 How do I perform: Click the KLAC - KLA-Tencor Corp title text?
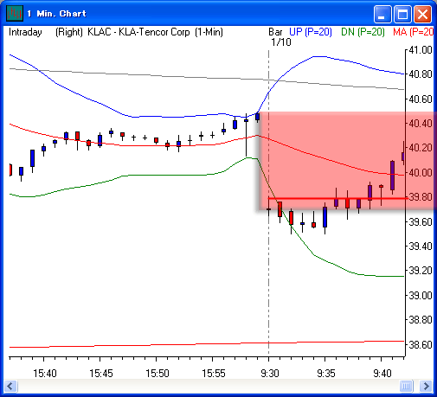click(138, 32)
